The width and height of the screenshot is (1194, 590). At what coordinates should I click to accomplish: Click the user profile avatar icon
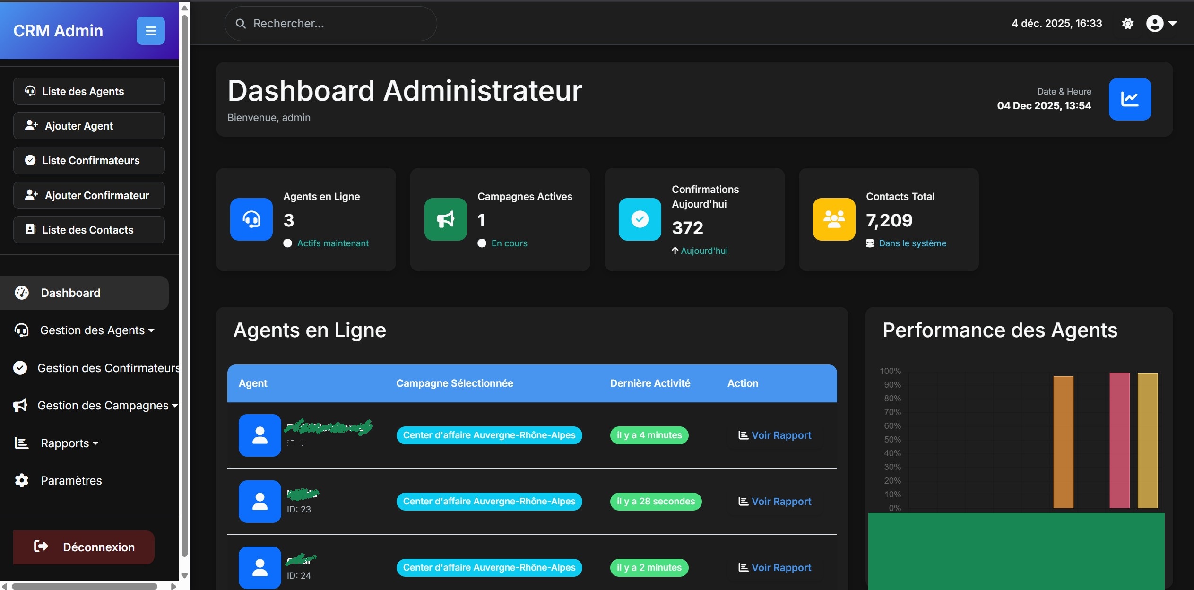1155,23
